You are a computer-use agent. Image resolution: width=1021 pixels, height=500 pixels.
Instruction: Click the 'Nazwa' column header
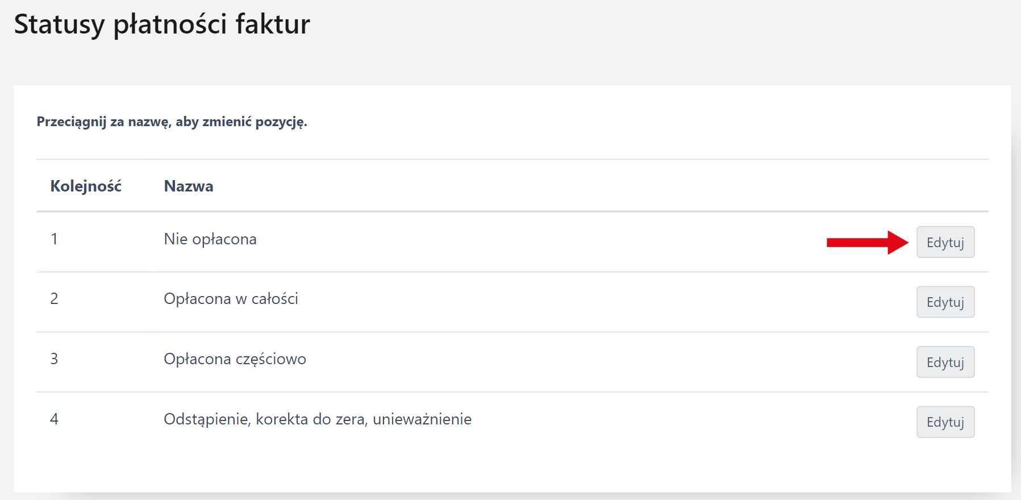[189, 186]
